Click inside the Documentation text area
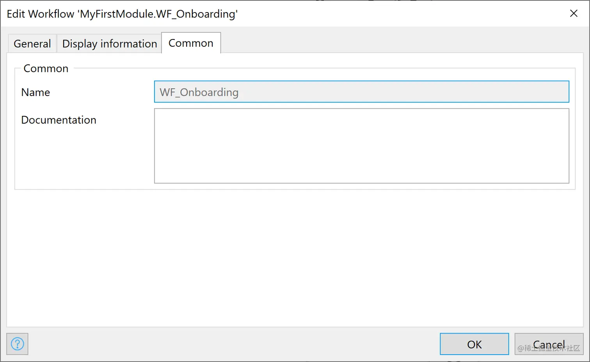 361,146
